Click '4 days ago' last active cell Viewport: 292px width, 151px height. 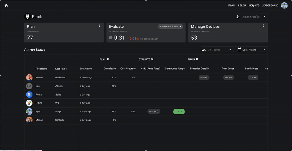85,112
